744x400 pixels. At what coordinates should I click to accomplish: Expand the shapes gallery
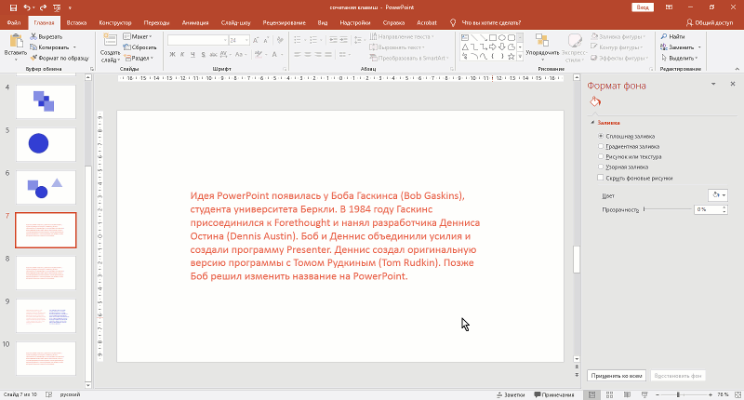[520, 57]
